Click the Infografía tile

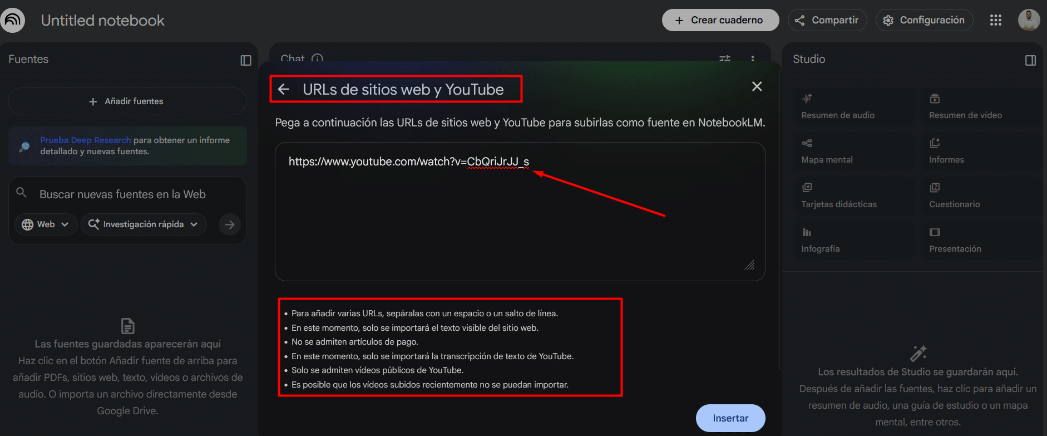point(854,241)
